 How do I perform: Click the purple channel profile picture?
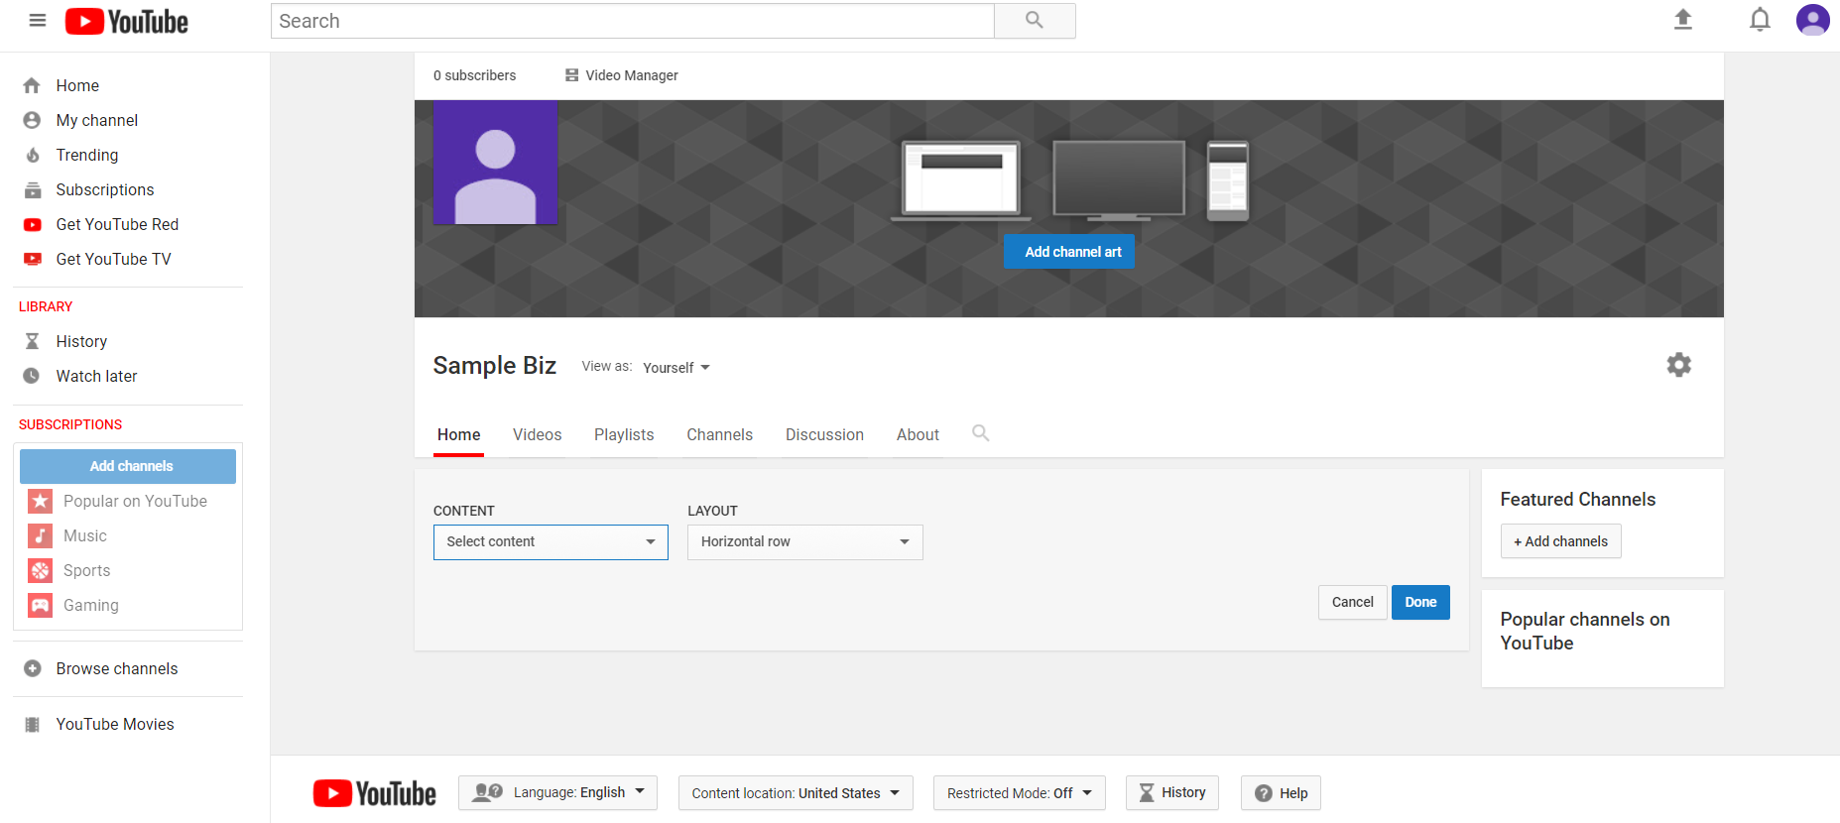495,163
